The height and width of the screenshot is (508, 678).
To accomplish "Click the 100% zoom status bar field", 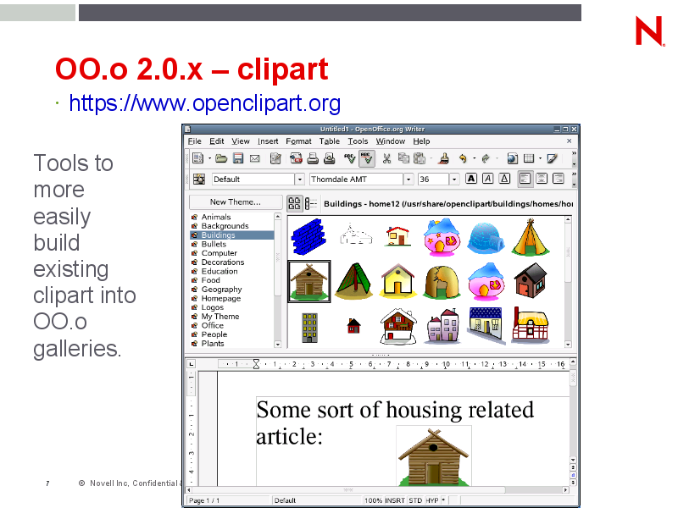I will [x=373, y=500].
